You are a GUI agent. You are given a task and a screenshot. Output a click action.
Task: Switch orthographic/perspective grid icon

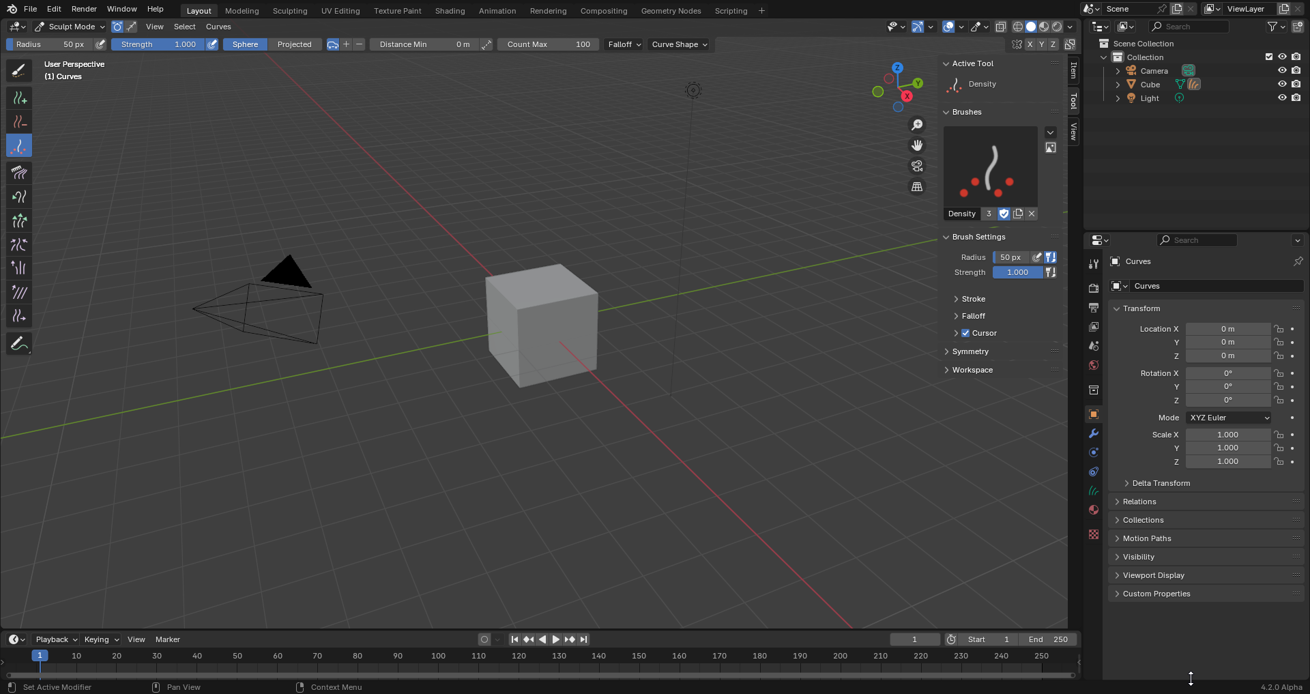pyautogui.click(x=917, y=186)
